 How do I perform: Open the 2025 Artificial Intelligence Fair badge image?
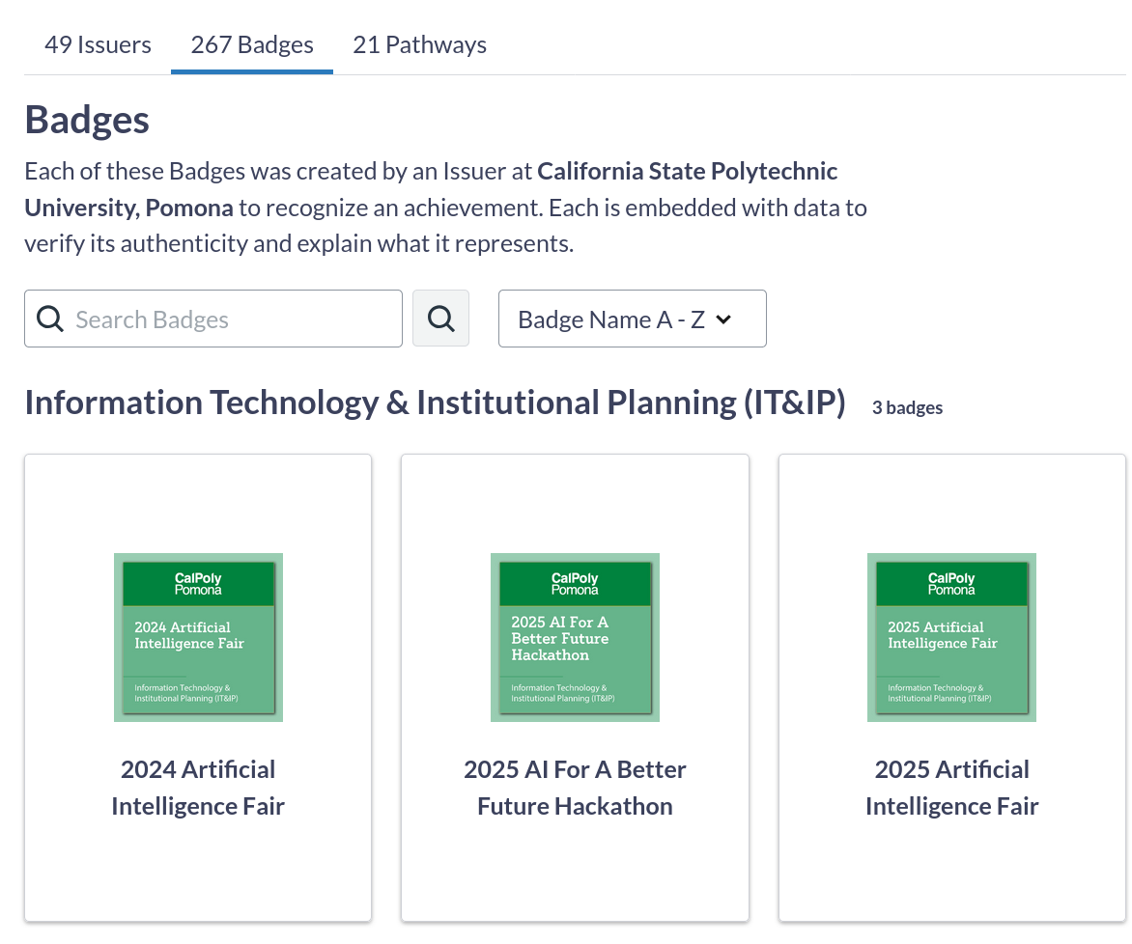click(951, 637)
